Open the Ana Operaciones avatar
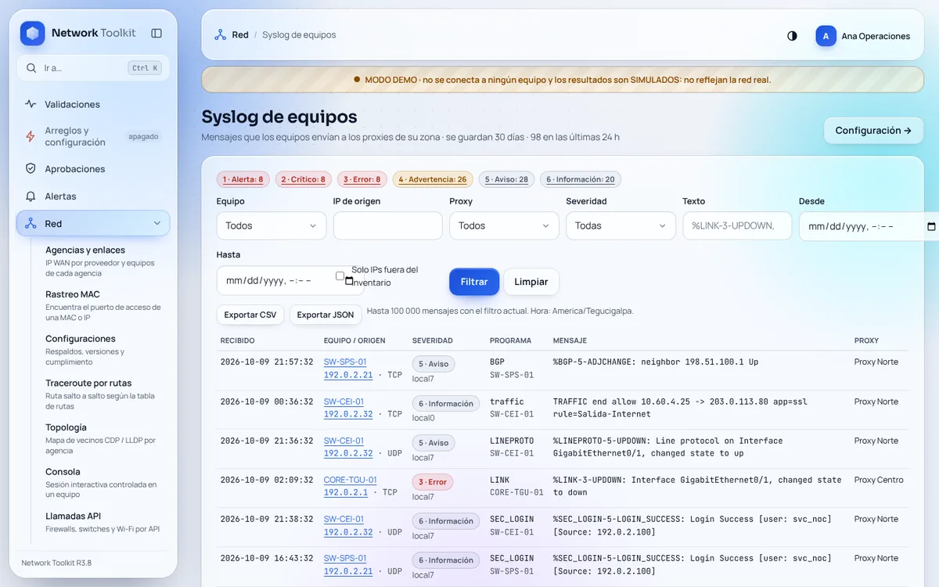The image size is (939, 587). pyautogui.click(x=826, y=36)
